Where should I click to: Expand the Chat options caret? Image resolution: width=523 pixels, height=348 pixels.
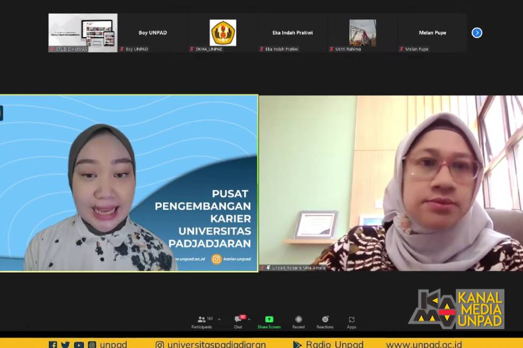[x=249, y=319]
